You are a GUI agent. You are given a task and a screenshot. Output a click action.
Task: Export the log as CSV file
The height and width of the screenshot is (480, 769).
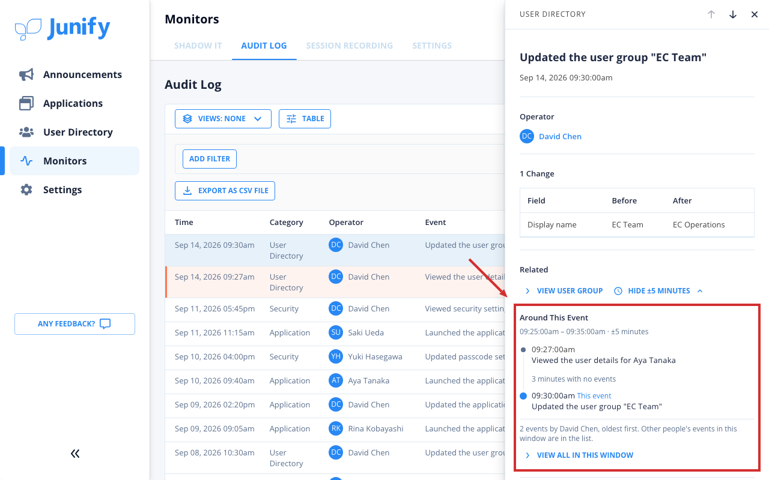coord(225,191)
